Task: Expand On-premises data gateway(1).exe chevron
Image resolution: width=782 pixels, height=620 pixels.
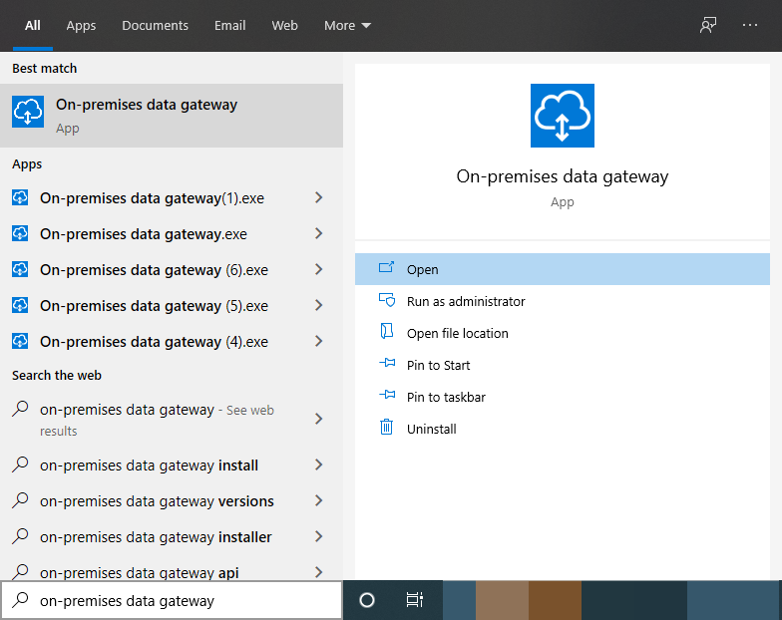Action: coord(319,198)
